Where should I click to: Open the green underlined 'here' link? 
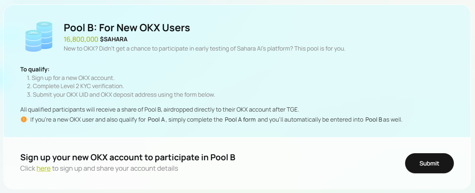click(43, 168)
